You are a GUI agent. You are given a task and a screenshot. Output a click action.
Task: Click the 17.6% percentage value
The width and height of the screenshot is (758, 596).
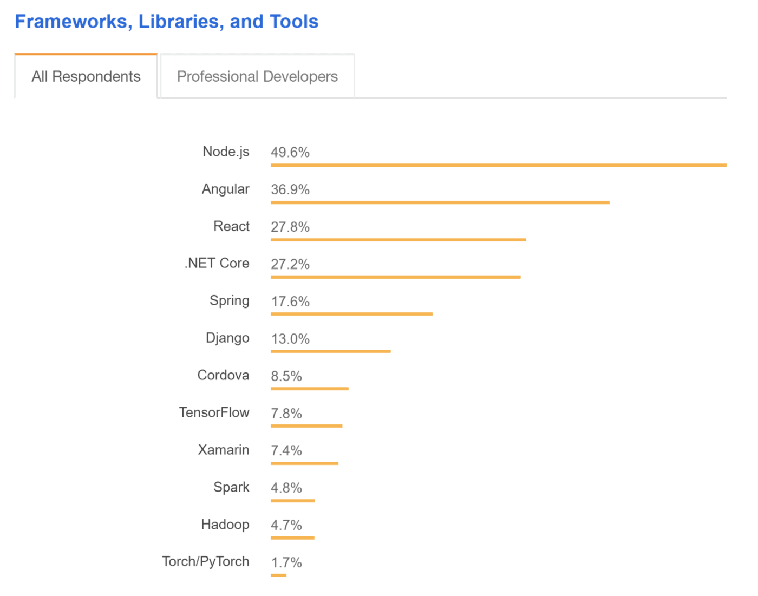tap(290, 302)
